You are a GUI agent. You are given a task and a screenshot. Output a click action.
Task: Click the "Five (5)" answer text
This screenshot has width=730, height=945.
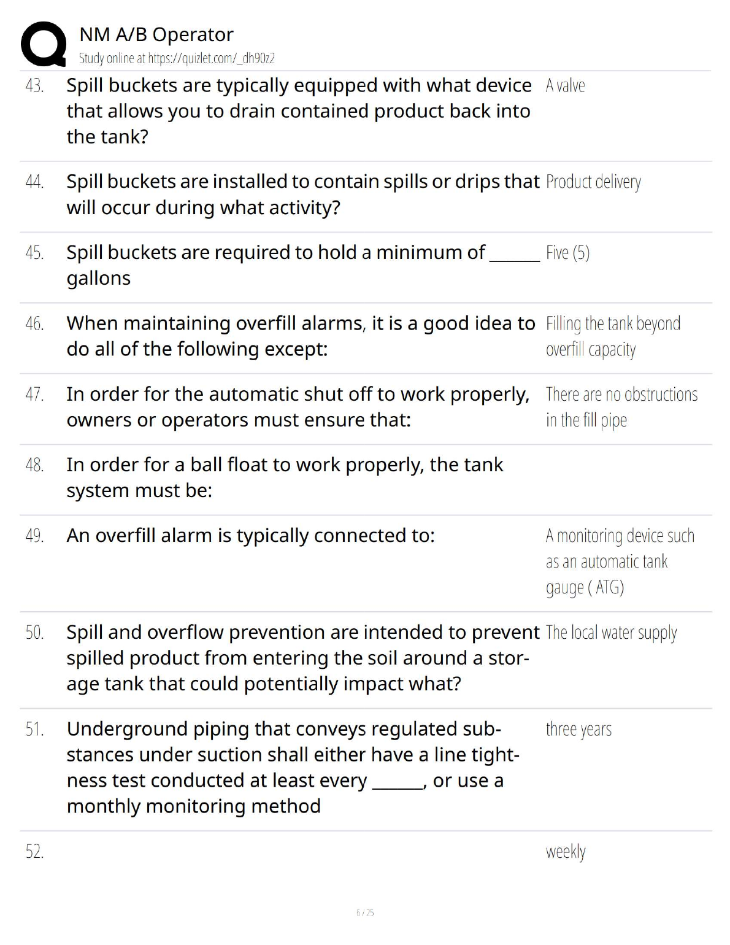pyautogui.click(x=567, y=253)
